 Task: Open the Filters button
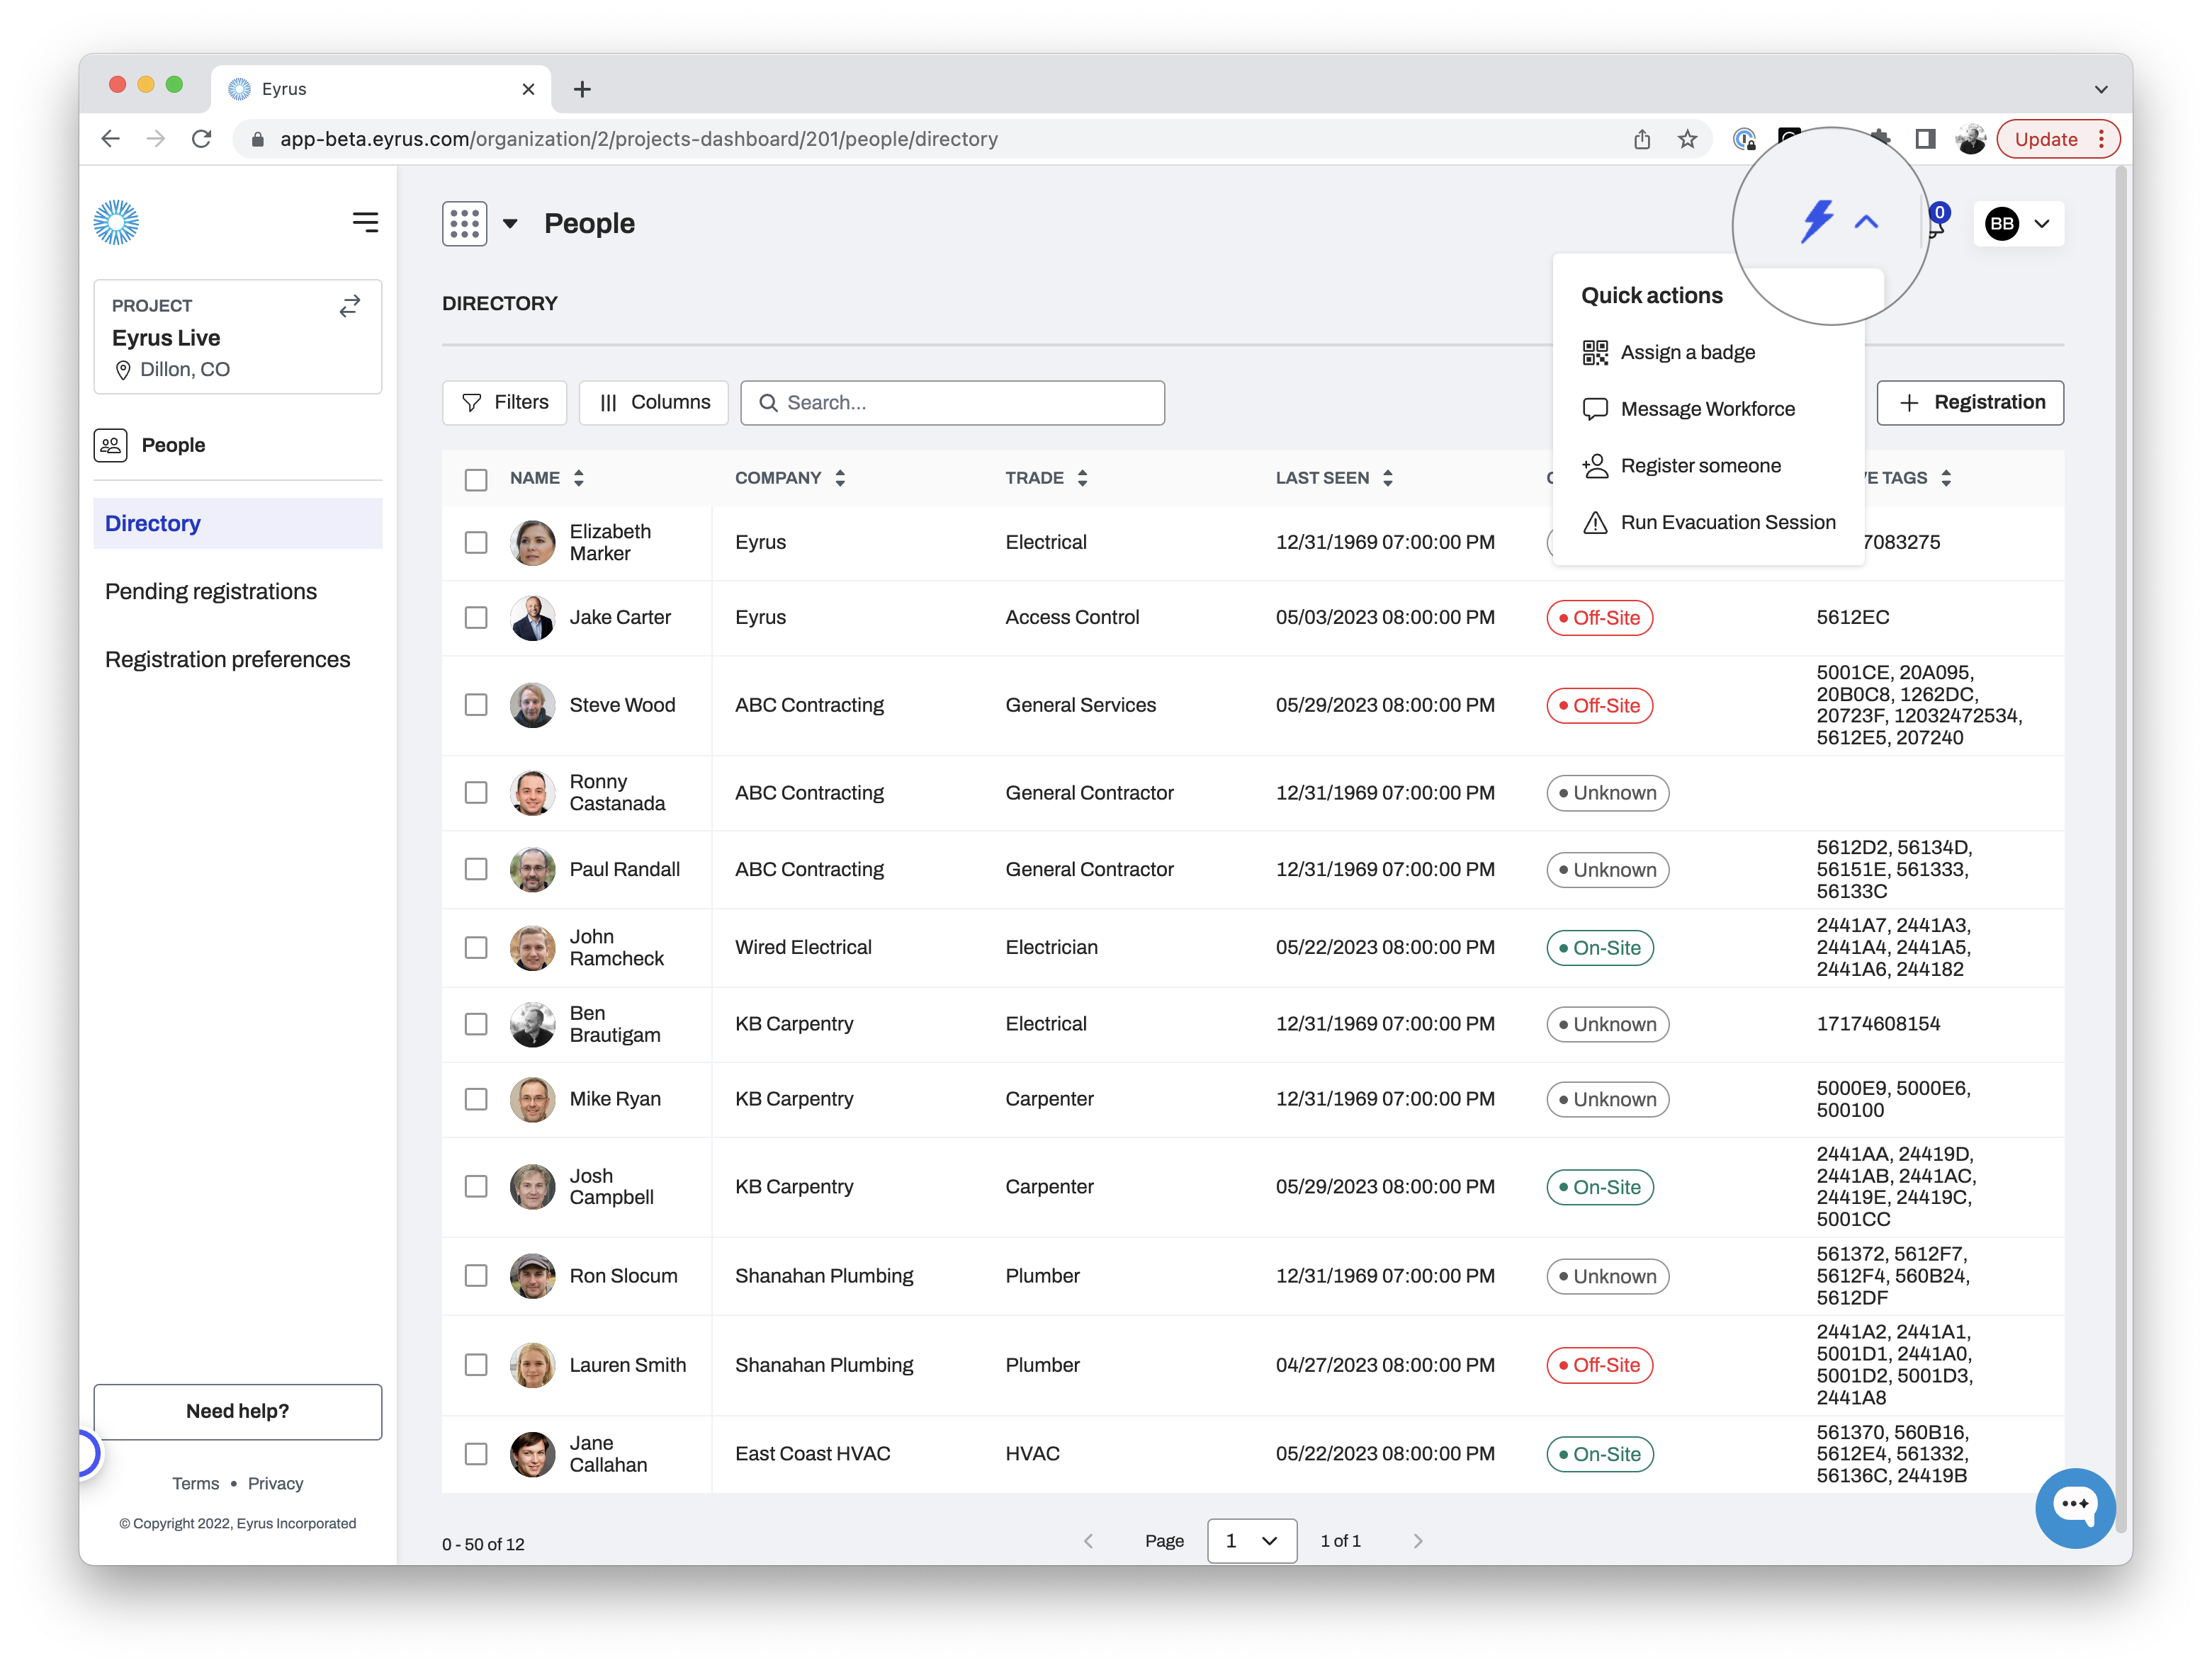pos(504,403)
